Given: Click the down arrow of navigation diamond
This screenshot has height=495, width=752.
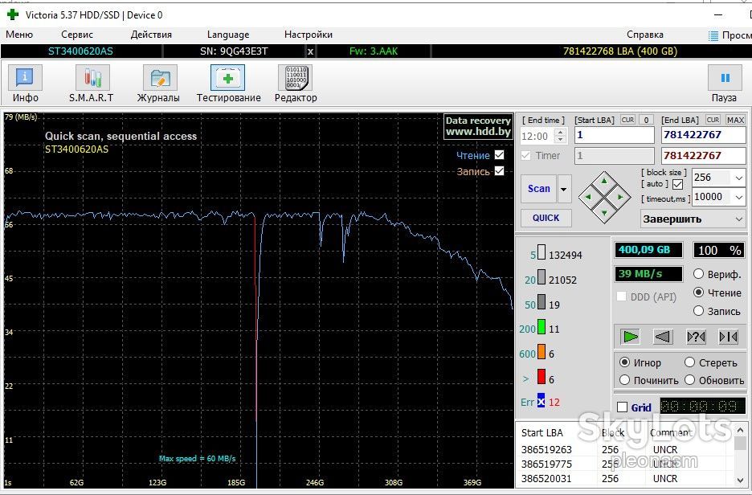Looking at the screenshot, I should point(604,212).
